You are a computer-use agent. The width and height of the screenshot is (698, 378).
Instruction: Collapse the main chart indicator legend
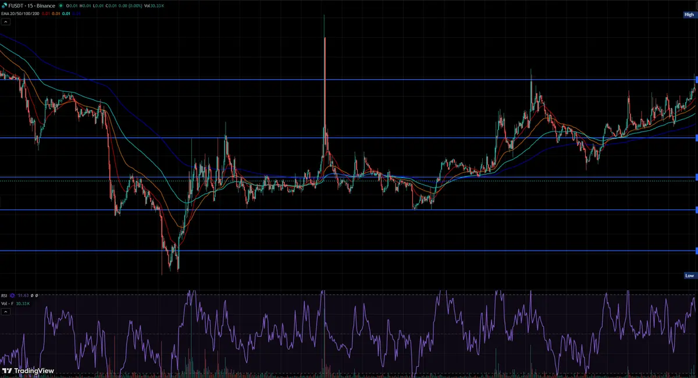point(6,22)
